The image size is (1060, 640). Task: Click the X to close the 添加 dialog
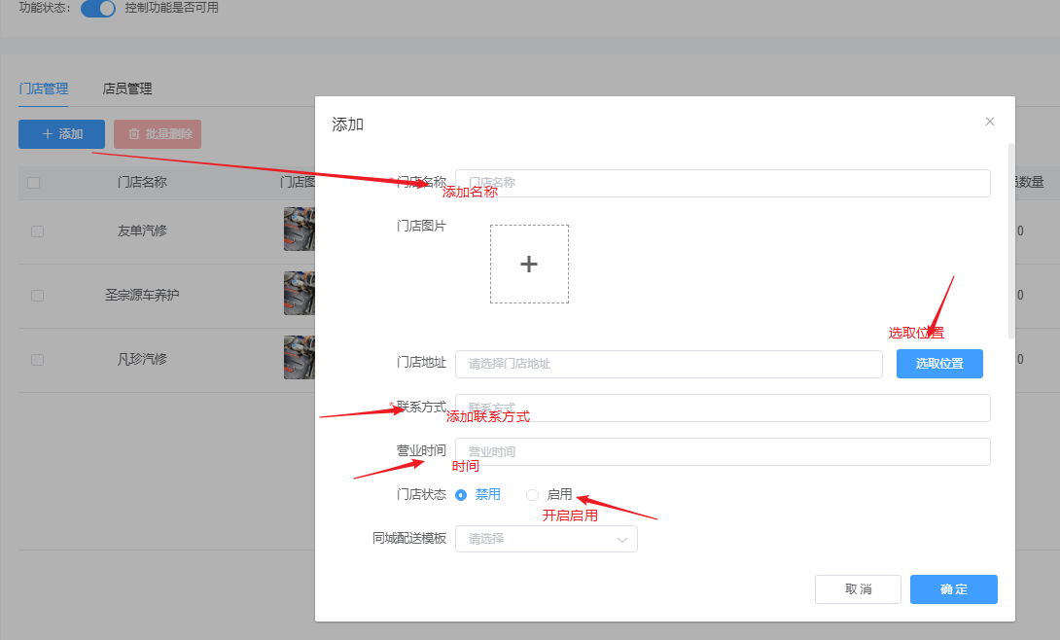(989, 121)
